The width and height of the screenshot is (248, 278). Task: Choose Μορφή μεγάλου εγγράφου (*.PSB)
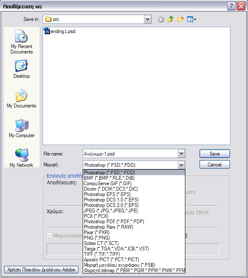(134, 265)
